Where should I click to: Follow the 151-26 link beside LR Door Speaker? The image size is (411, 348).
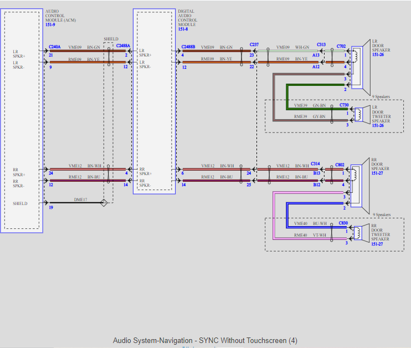[x=378, y=54]
